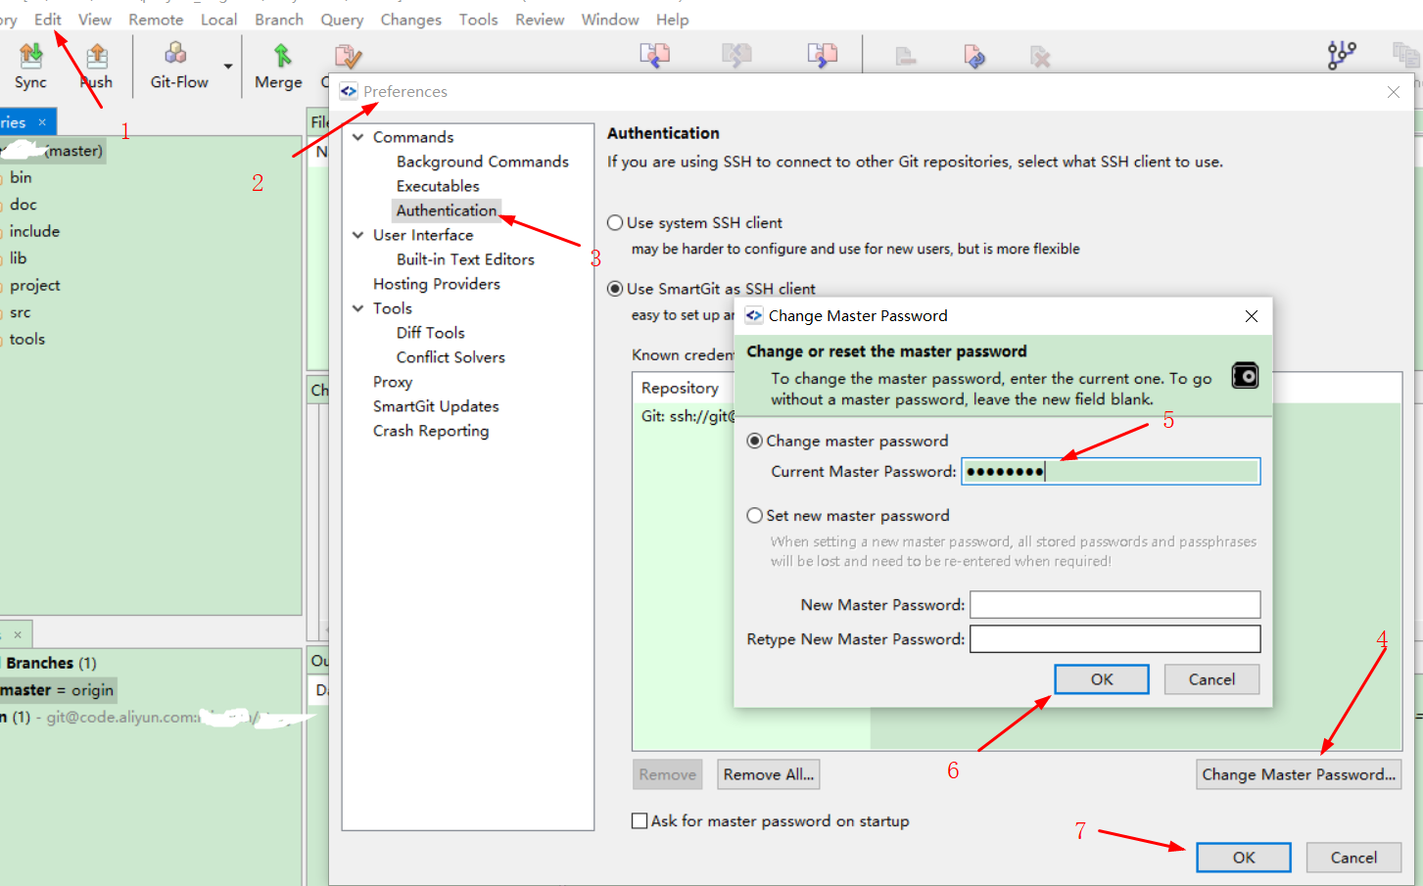The width and height of the screenshot is (1423, 886).
Task: Open the Query menu
Action: pos(342,20)
